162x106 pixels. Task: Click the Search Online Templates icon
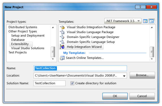[x=62, y=58]
